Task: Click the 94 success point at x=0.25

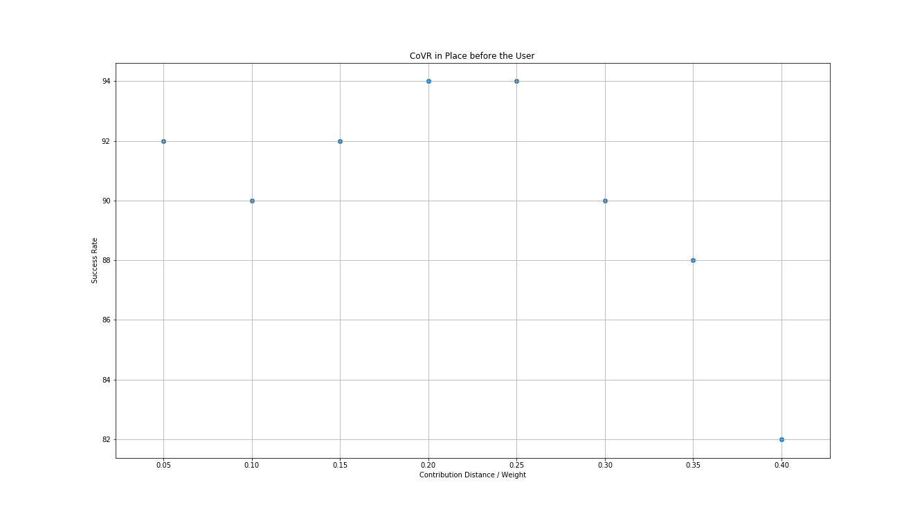Action: click(x=516, y=81)
